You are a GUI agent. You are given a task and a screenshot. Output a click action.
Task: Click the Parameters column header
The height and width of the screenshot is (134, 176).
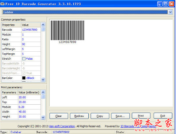(x=10, y=92)
